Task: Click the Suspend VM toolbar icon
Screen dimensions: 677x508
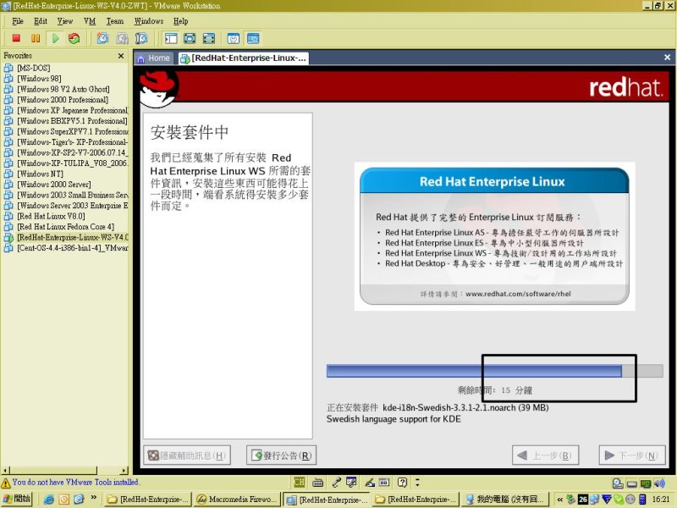Action: coord(36,38)
